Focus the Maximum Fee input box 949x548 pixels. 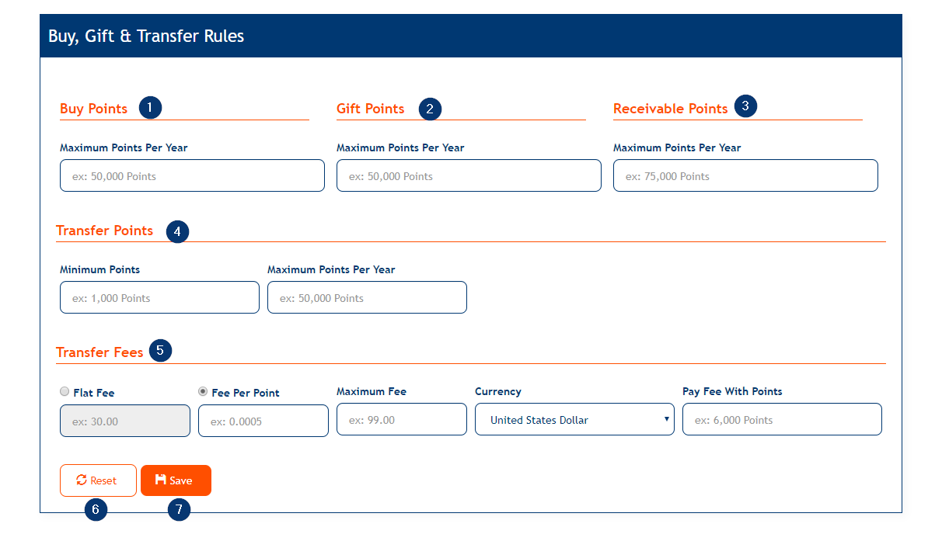[401, 419]
